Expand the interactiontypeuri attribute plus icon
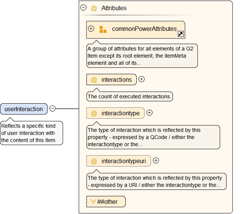Image resolution: width=242 pixels, height=214 pixels. pos(156,160)
